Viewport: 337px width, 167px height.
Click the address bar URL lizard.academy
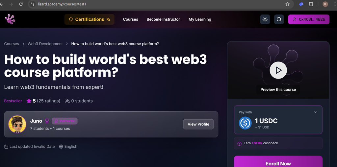pyautogui.click(x=62, y=4)
